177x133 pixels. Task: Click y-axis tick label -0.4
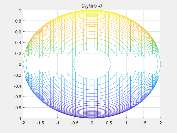17,86
